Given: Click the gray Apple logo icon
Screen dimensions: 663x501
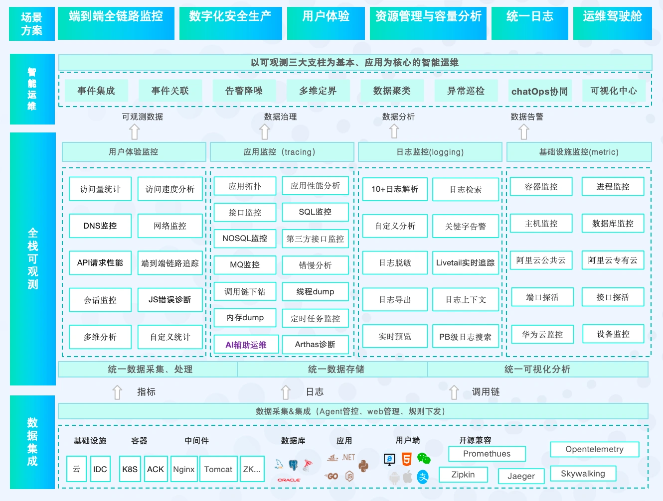Looking at the screenshot, I should click(x=408, y=477).
